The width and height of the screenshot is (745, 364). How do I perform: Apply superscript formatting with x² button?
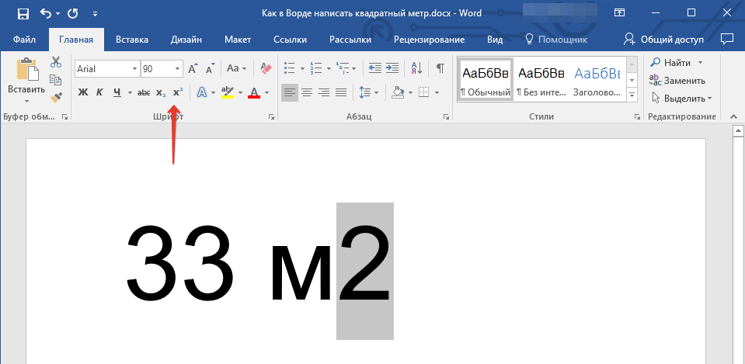pyautogui.click(x=178, y=92)
